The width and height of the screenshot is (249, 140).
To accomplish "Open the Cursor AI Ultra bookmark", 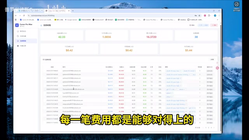I will 27,20.
